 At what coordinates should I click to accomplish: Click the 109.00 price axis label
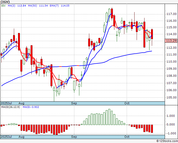171,69
